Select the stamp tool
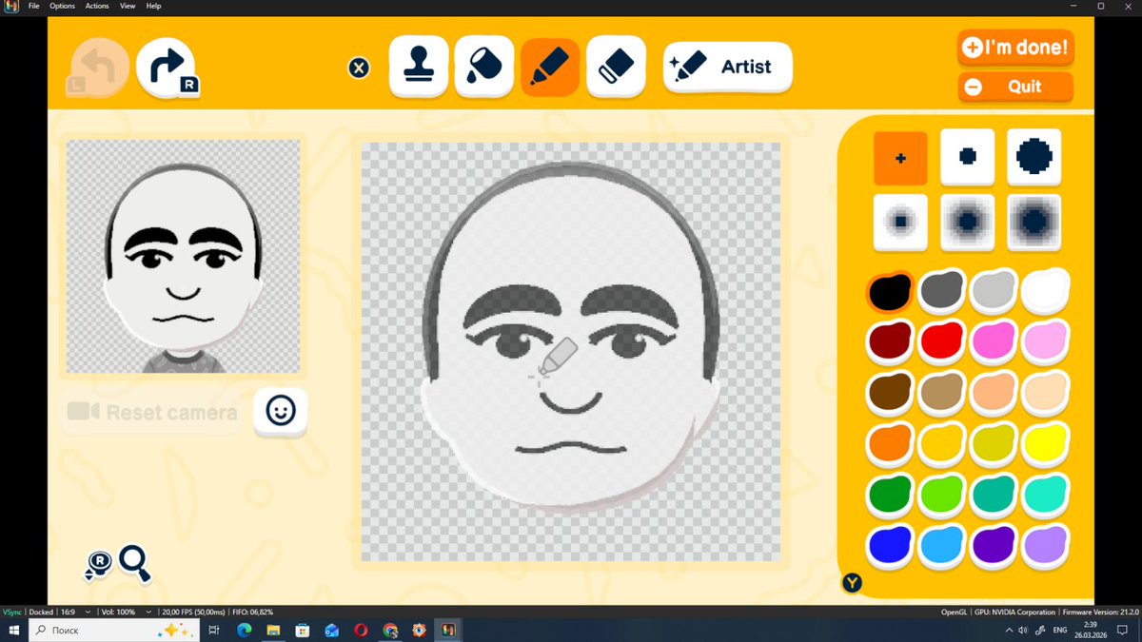Image resolution: width=1142 pixels, height=642 pixels. coord(419,67)
